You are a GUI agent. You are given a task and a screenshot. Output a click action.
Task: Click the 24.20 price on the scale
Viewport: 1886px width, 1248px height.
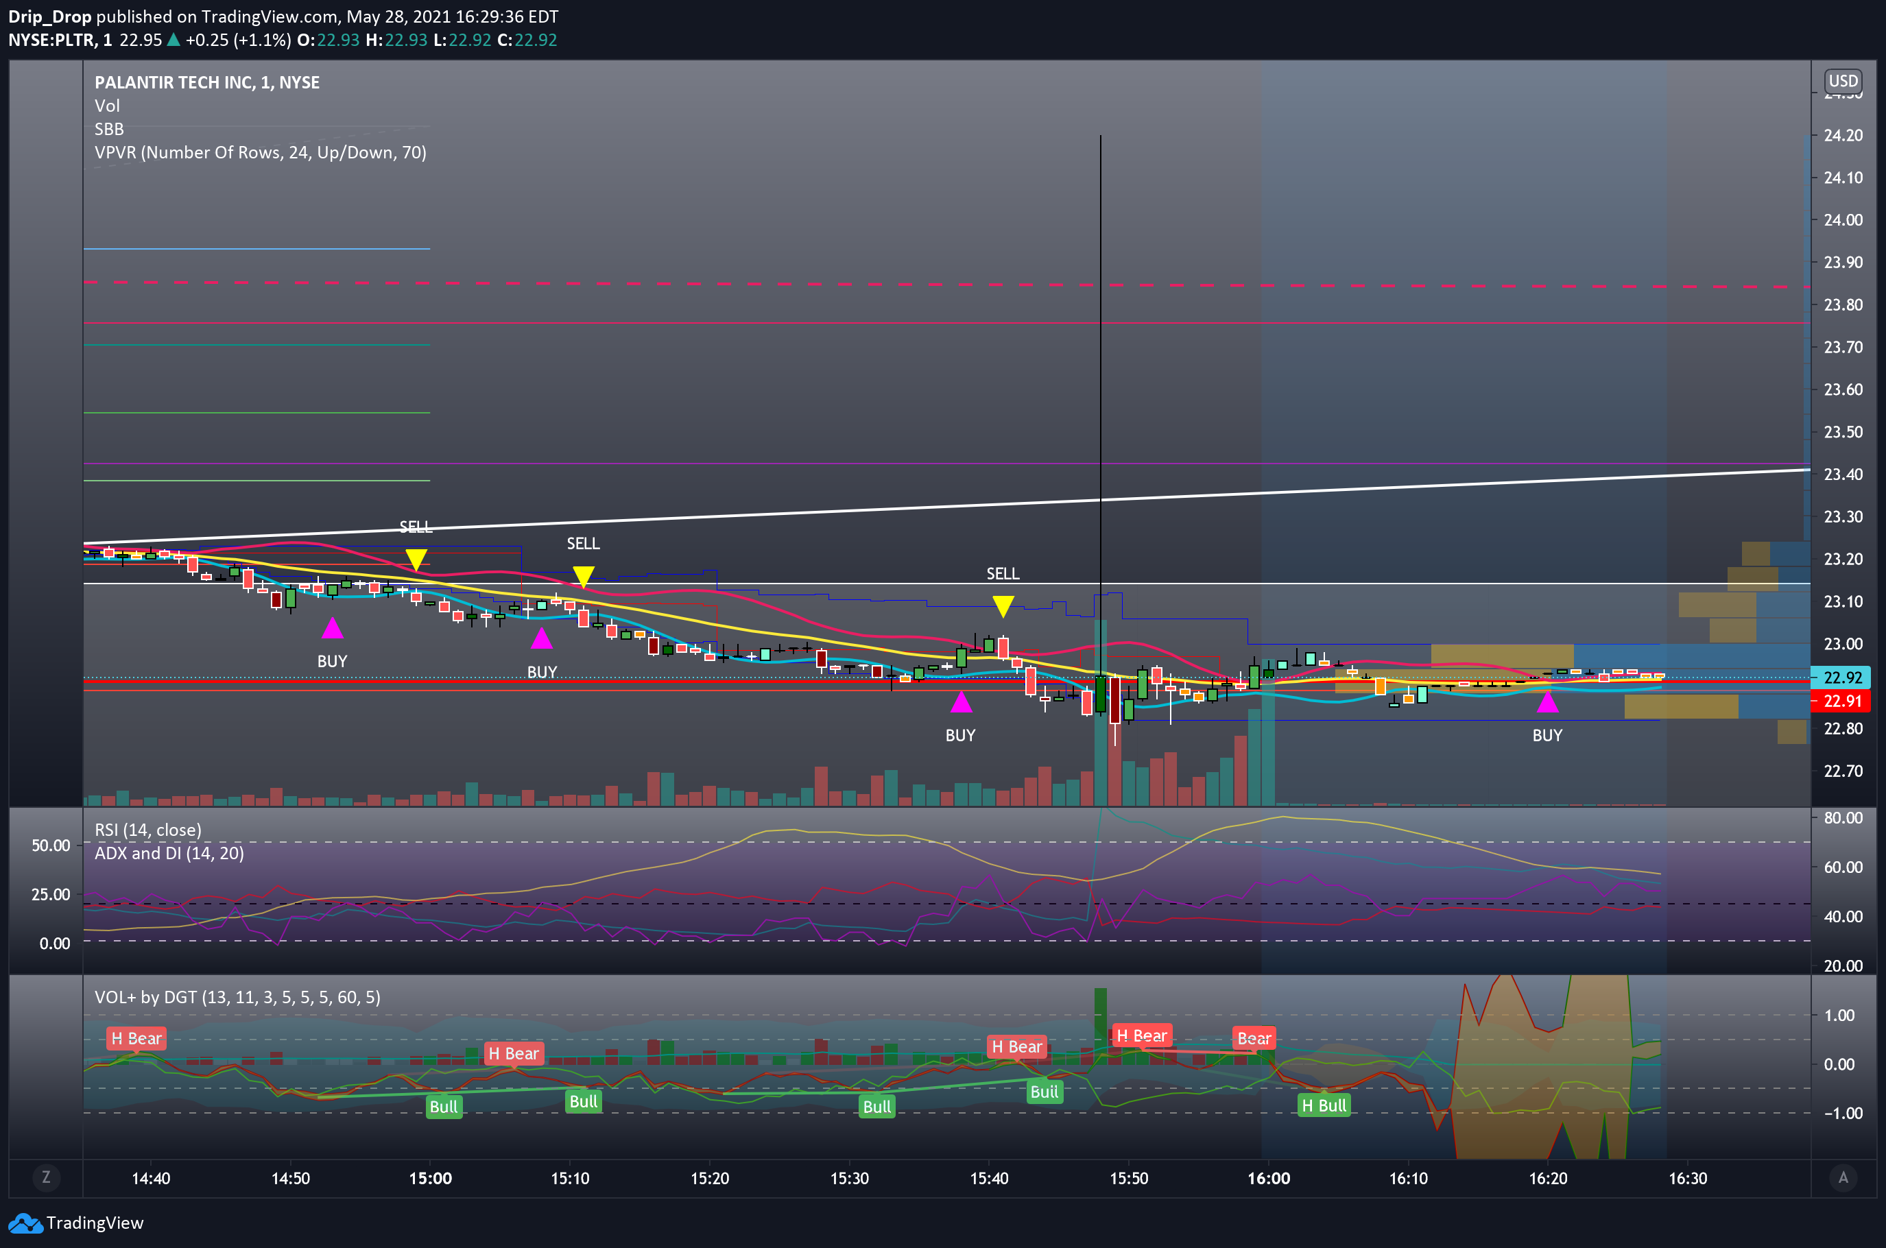coord(1843,135)
